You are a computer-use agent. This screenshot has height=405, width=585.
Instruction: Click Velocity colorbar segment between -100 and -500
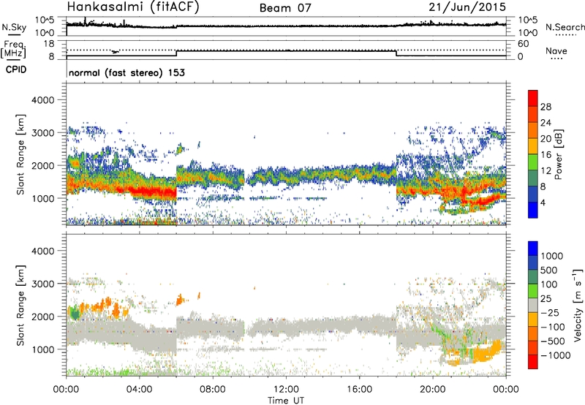[x=532, y=333]
